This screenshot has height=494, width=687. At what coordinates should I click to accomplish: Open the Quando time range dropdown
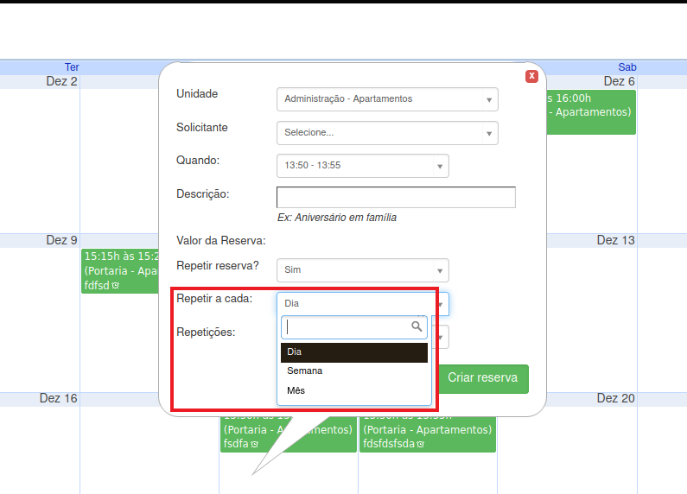[363, 166]
